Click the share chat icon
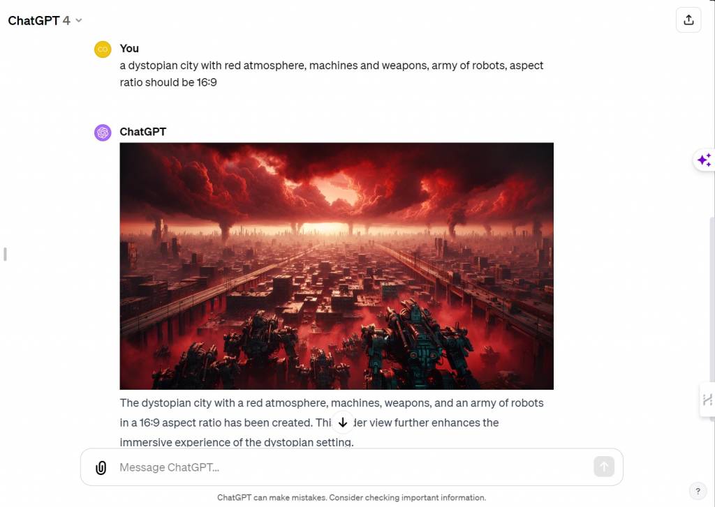 (688, 20)
